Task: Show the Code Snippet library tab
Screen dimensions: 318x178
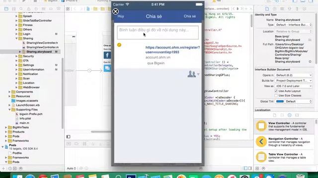Action: point(282,115)
